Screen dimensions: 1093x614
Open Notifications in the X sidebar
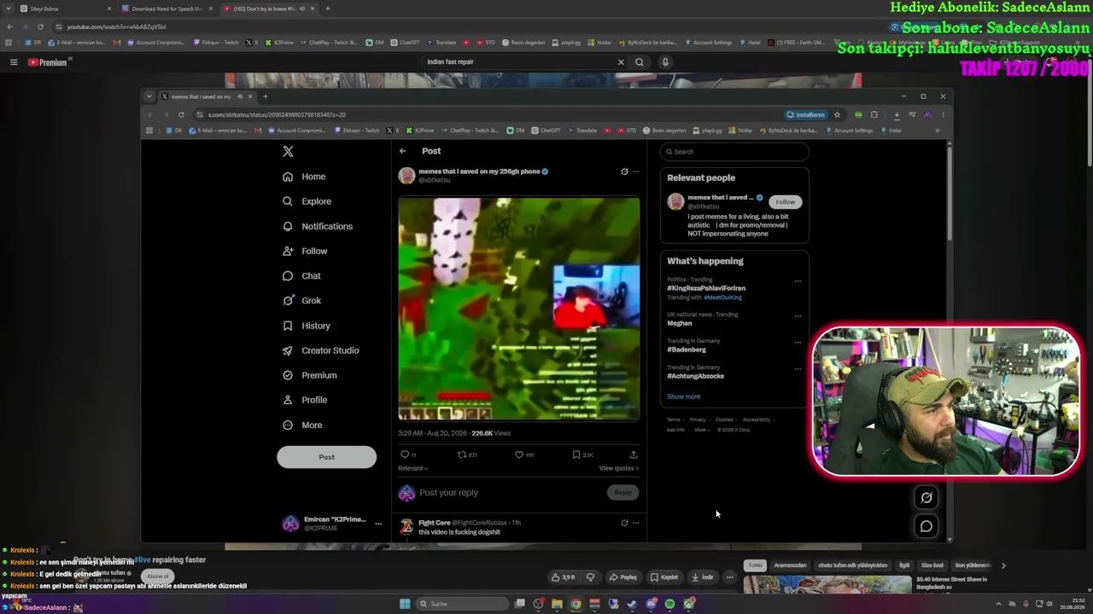pyautogui.click(x=317, y=226)
